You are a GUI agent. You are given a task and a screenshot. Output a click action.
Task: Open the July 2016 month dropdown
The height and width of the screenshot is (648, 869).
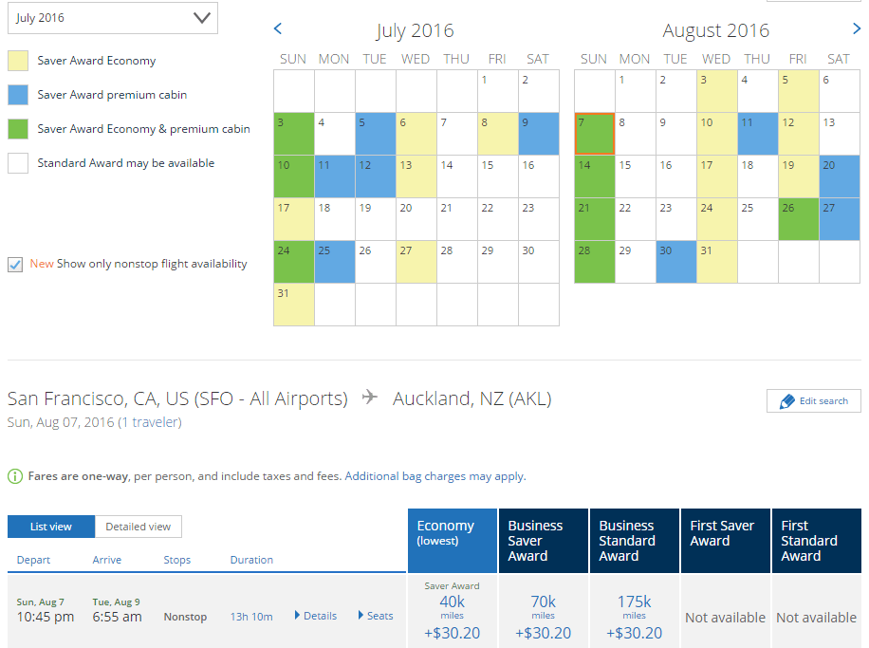click(x=113, y=18)
